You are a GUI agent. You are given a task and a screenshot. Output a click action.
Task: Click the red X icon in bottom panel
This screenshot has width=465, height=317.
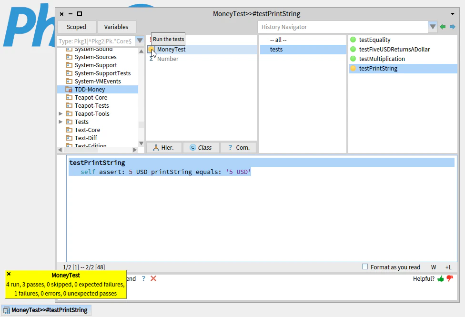pos(153,278)
